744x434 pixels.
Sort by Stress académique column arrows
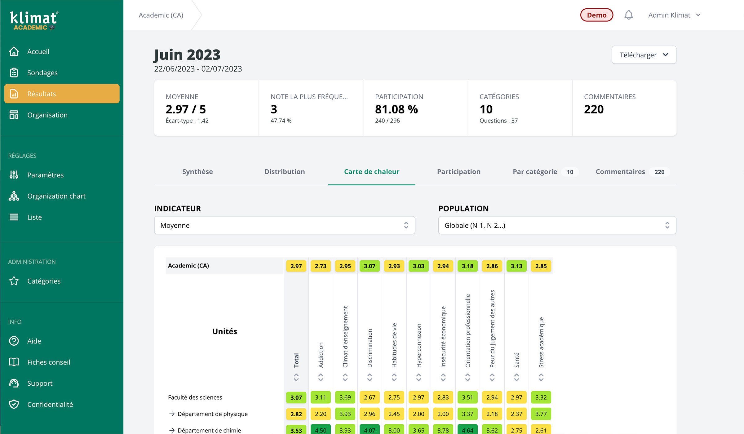(541, 377)
